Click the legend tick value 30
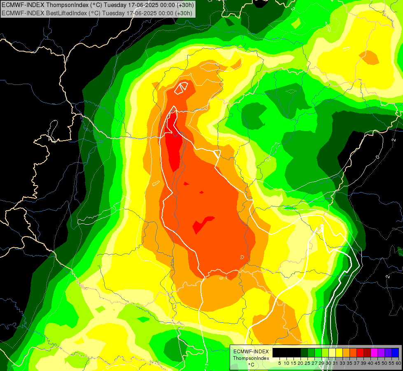 pyautogui.click(x=328, y=363)
